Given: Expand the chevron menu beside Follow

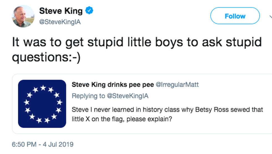Looking at the screenshot, I should tap(270, 16).
